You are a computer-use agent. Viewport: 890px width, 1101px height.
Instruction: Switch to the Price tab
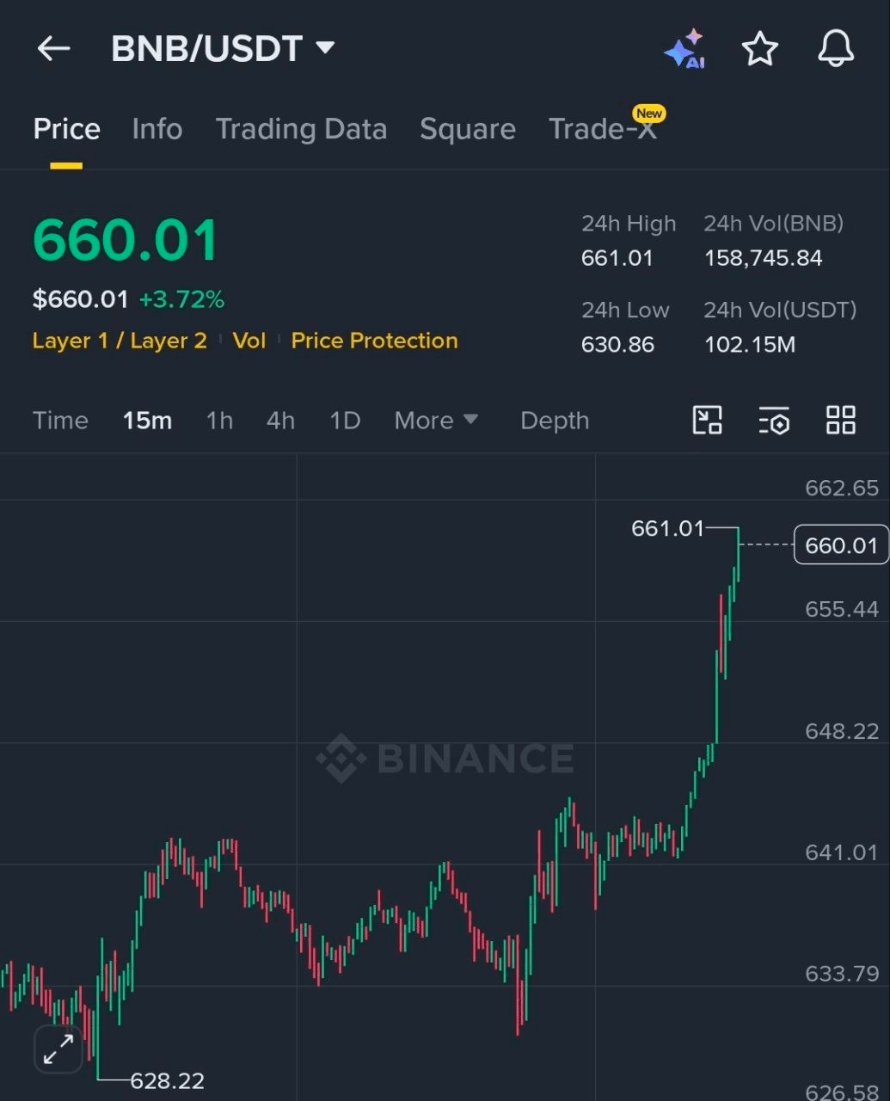click(66, 129)
